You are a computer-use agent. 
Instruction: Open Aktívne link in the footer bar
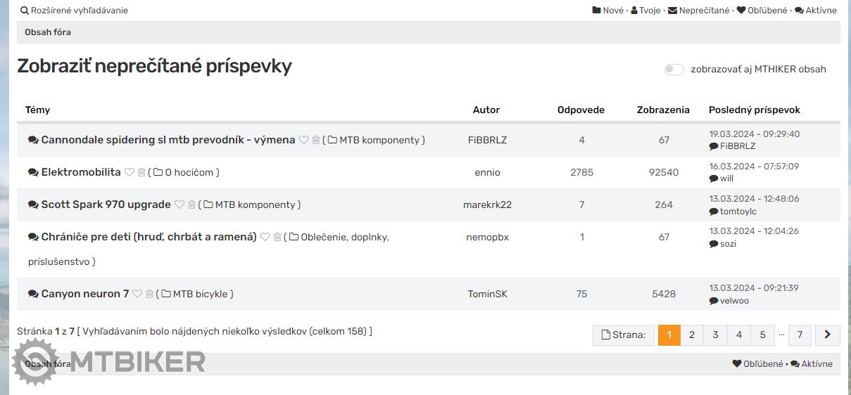click(812, 364)
